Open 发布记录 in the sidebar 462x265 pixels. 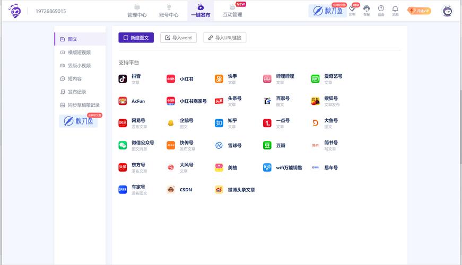pyautogui.click(x=80, y=92)
